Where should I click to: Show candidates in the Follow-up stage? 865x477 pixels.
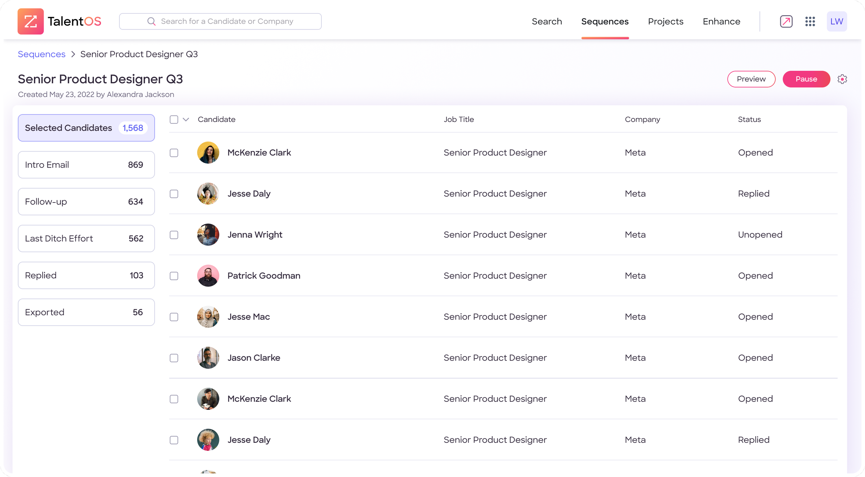[x=86, y=202]
